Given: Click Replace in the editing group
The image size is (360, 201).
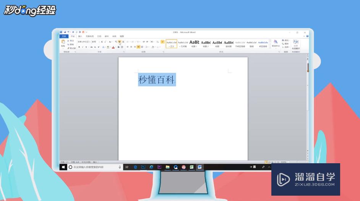Looking at the screenshot, I should 285,43.
